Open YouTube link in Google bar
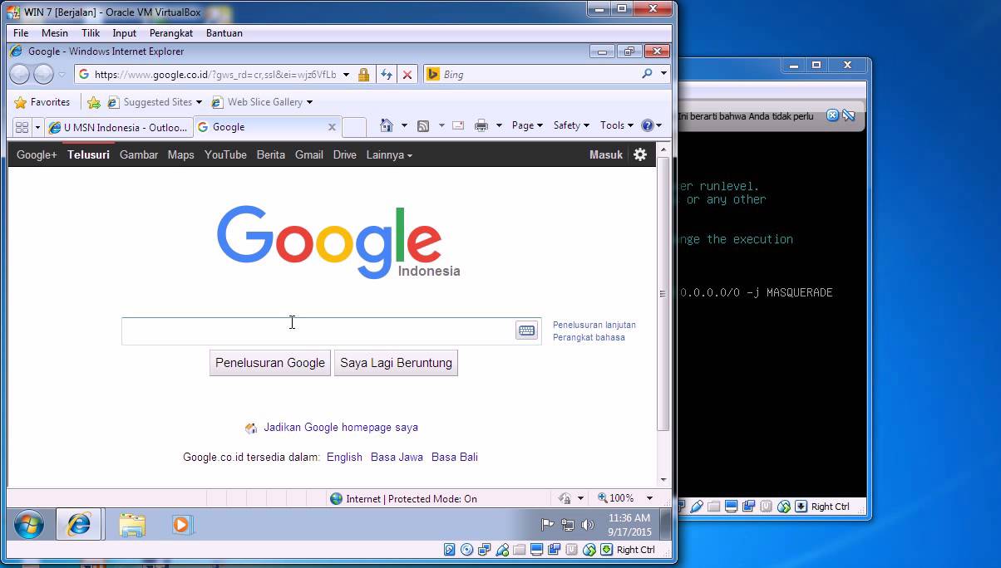 click(x=225, y=154)
